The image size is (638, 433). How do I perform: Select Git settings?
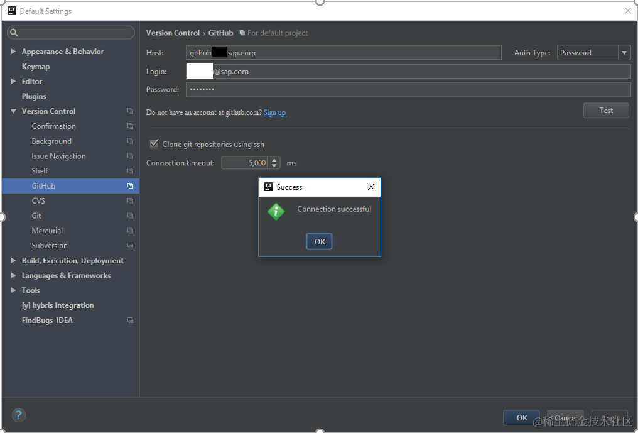click(x=36, y=216)
